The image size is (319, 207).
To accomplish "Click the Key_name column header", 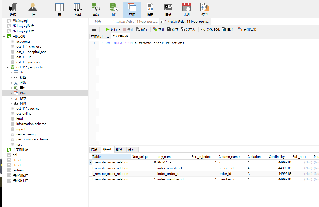I will click(174, 156).
